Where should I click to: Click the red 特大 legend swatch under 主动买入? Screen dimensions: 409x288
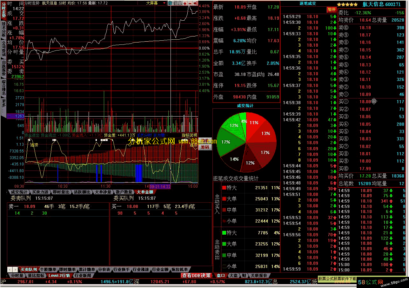click(x=224, y=188)
